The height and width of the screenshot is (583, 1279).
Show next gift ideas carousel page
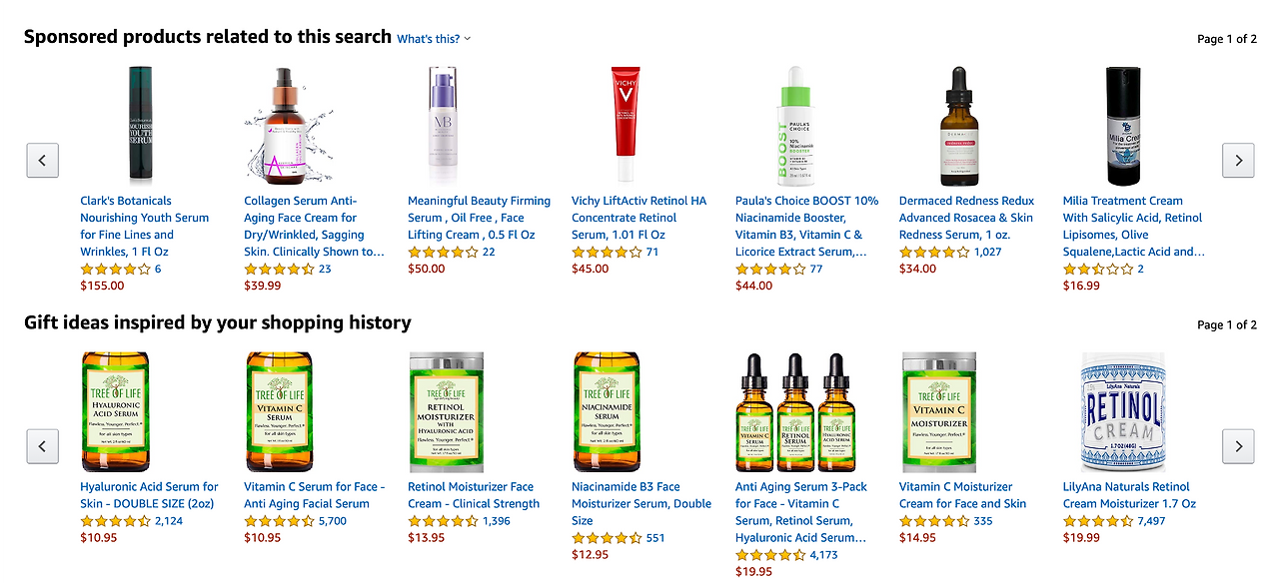coord(1238,446)
